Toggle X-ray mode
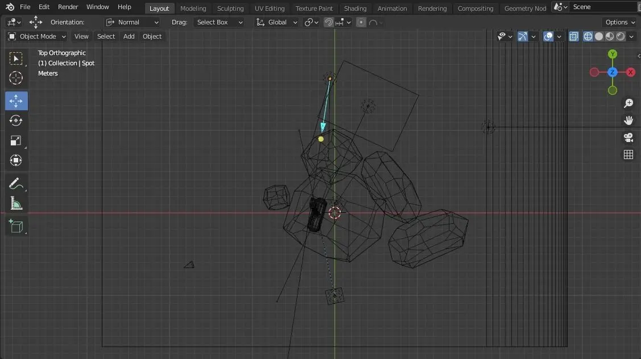The width and height of the screenshot is (641, 359). pyautogui.click(x=574, y=36)
